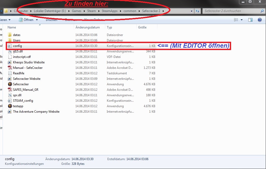Click the testapp application icon
This screenshot has height=169, width=266.
coord(10,106)
